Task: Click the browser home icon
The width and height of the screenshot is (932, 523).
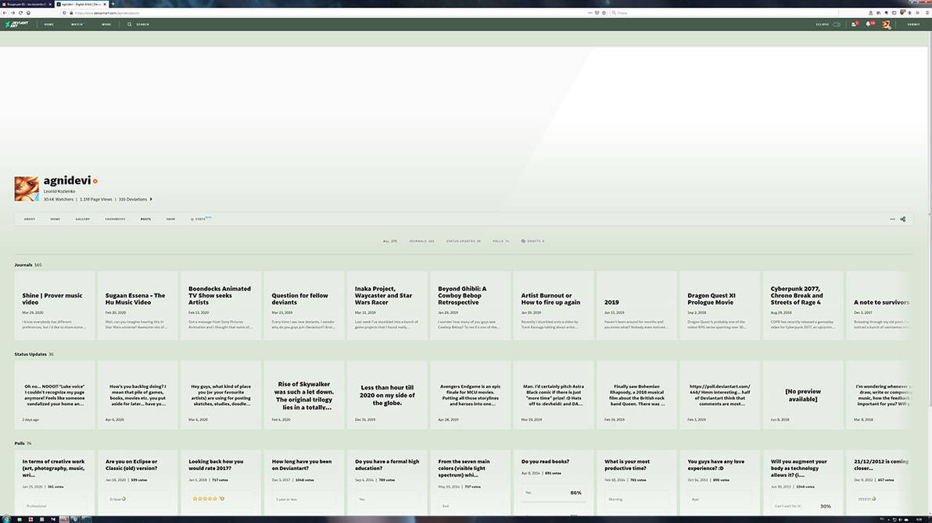Action: click(x=28, y=12)
